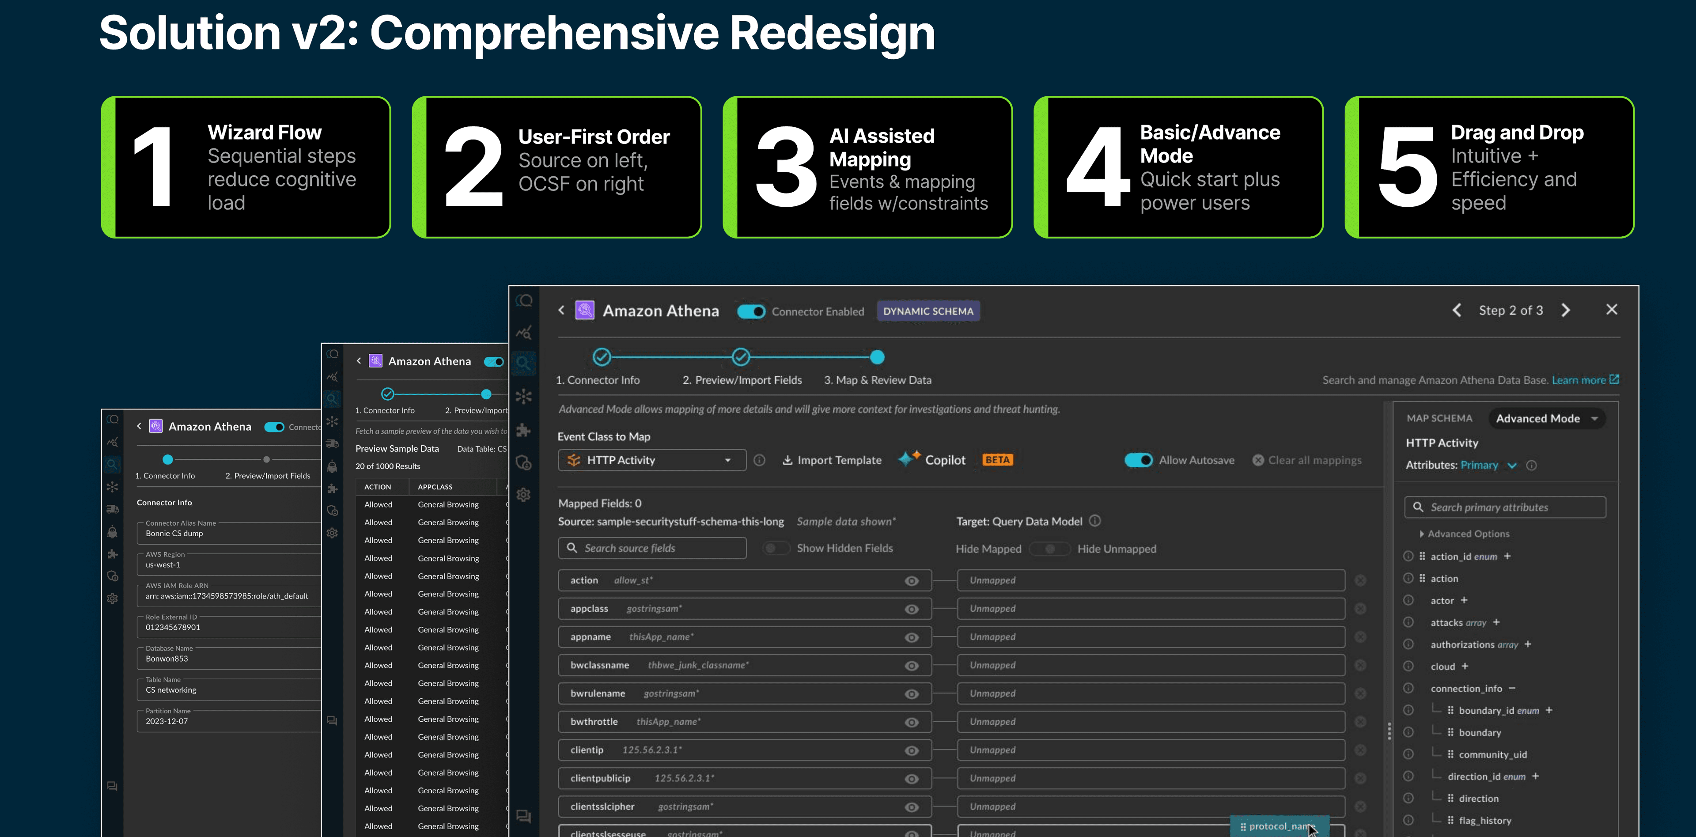Click the back chevron left of the purple Athena icon in the front window

[562, 310]
